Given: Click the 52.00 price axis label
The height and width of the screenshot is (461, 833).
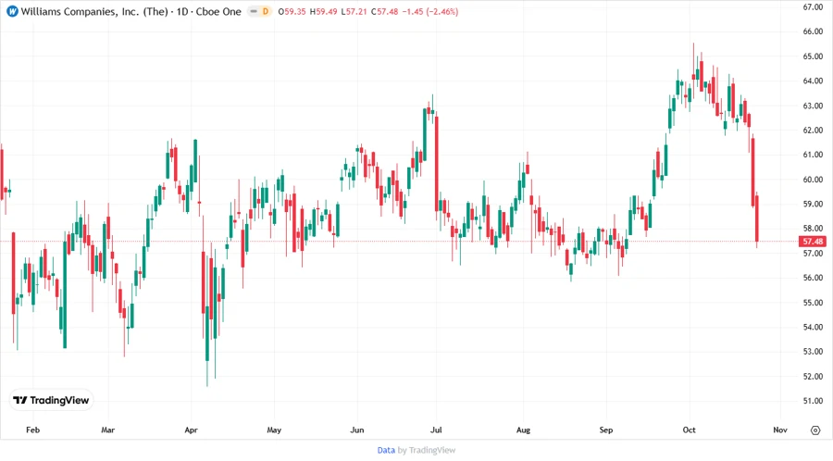Looking at the screenshot, I should [x=813, y=377].
